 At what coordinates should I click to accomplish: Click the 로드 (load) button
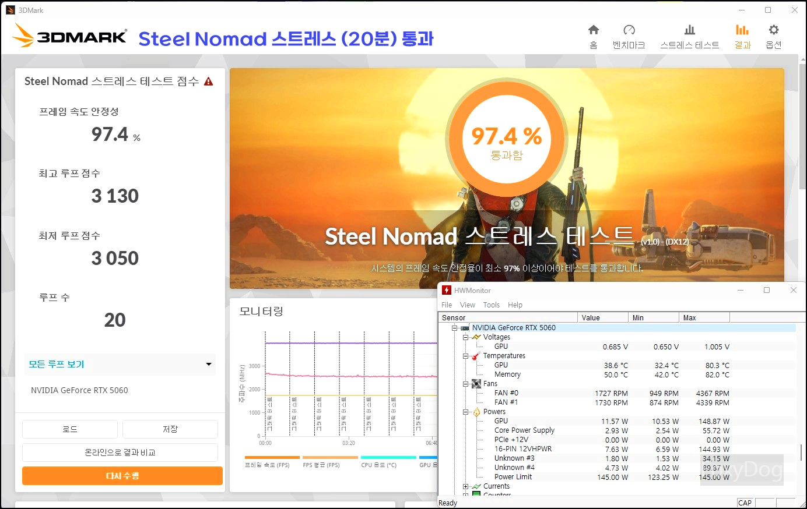pyautogui.click(x=70, y=429)
